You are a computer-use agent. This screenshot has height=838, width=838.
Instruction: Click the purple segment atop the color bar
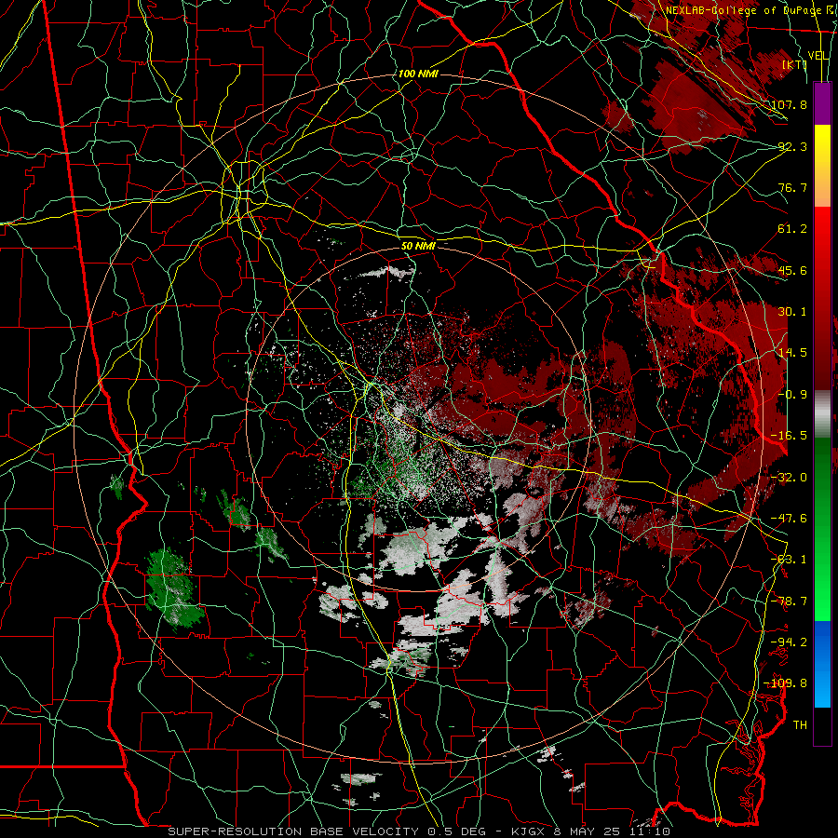coord(822,103)
